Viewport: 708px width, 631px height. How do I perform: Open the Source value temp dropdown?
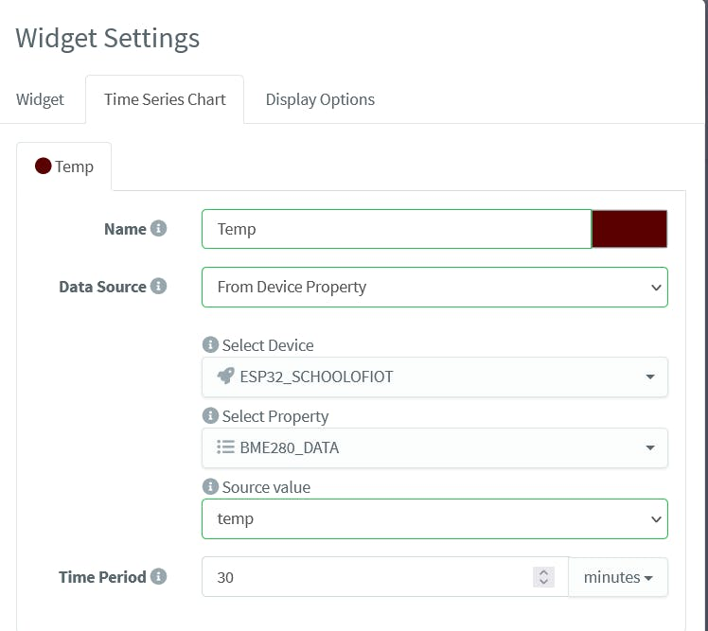click(434, 518)
